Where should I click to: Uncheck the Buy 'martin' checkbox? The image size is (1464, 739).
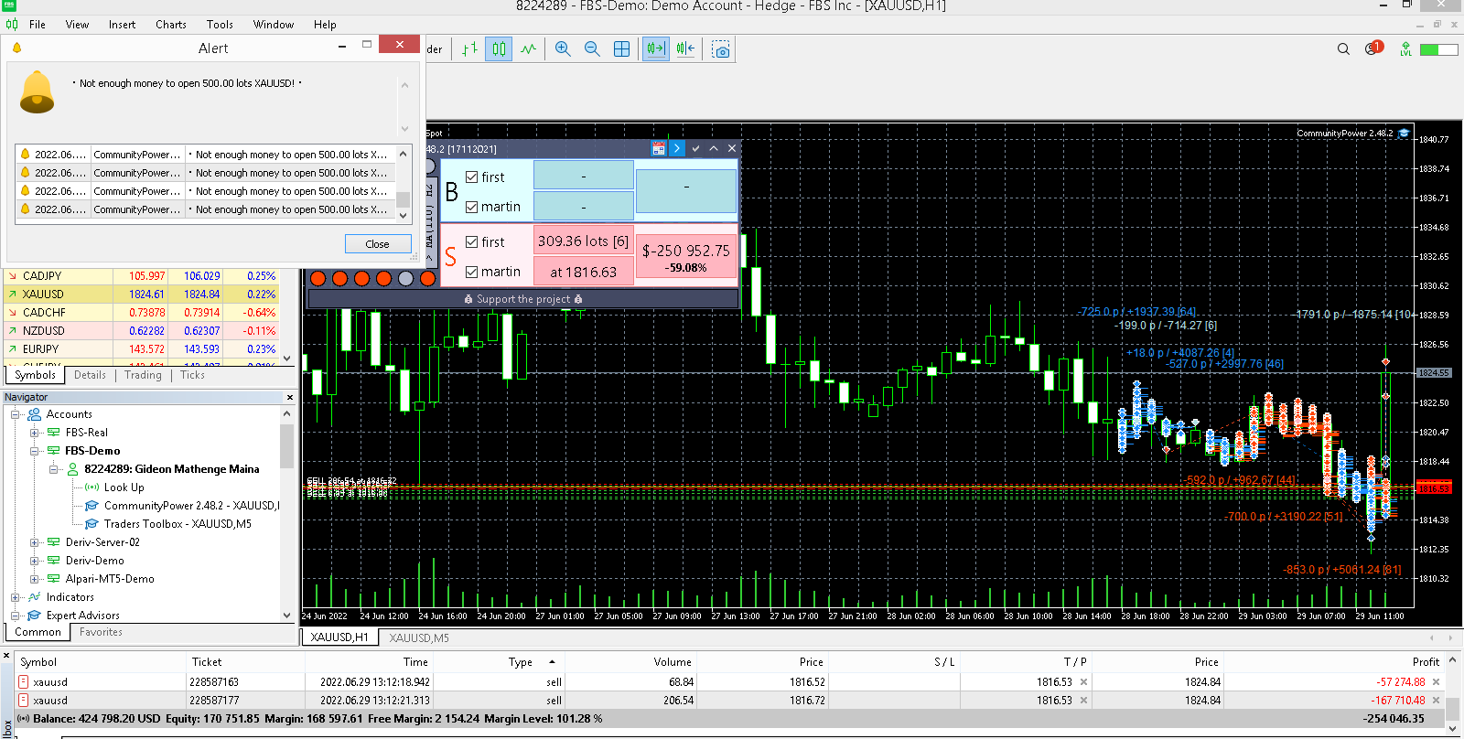[472, 207]
